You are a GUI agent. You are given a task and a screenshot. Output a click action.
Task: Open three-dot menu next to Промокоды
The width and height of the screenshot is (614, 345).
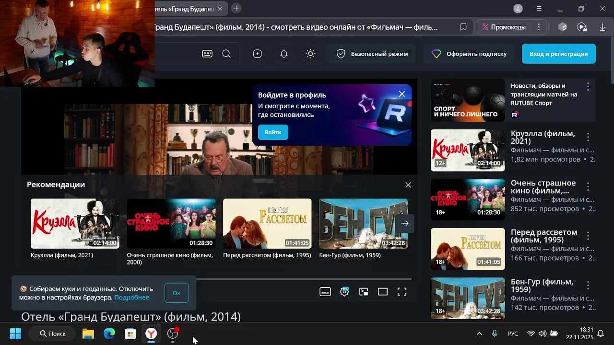click(539, 27)
